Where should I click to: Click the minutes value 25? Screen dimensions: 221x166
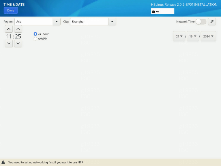pyautogui.click(x=18, y=37)
